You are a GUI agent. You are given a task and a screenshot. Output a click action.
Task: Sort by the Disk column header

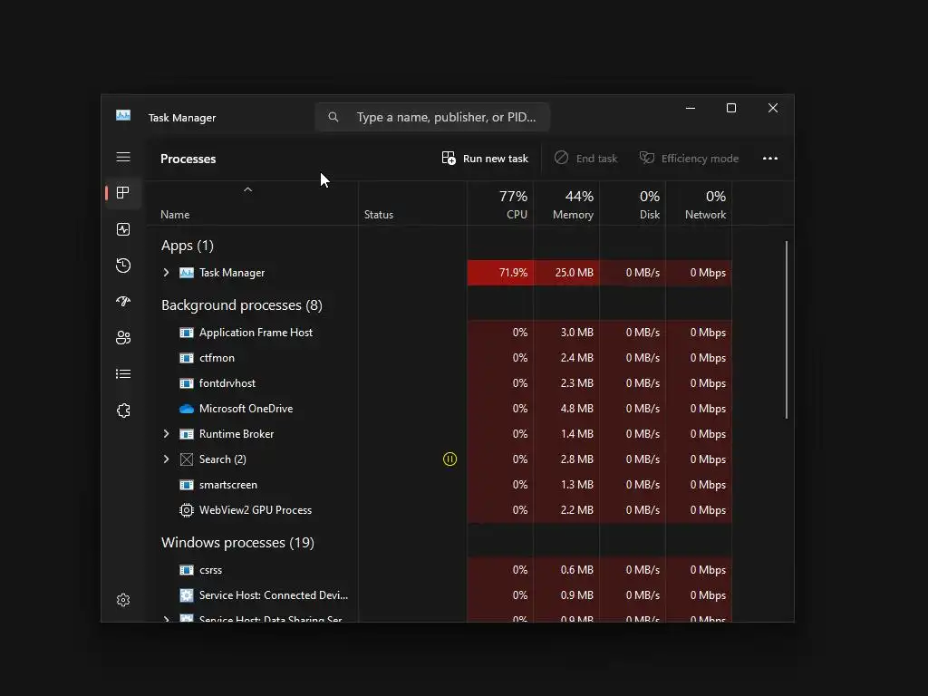coord(633,204)
